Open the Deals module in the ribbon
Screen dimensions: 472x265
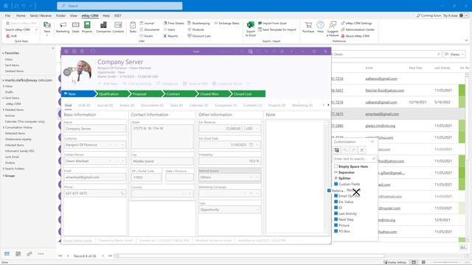[75, 27]
